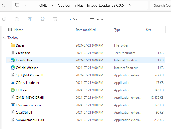
Task: Click the How to Use shortcut icon
Action: click(x=13, y=60)
